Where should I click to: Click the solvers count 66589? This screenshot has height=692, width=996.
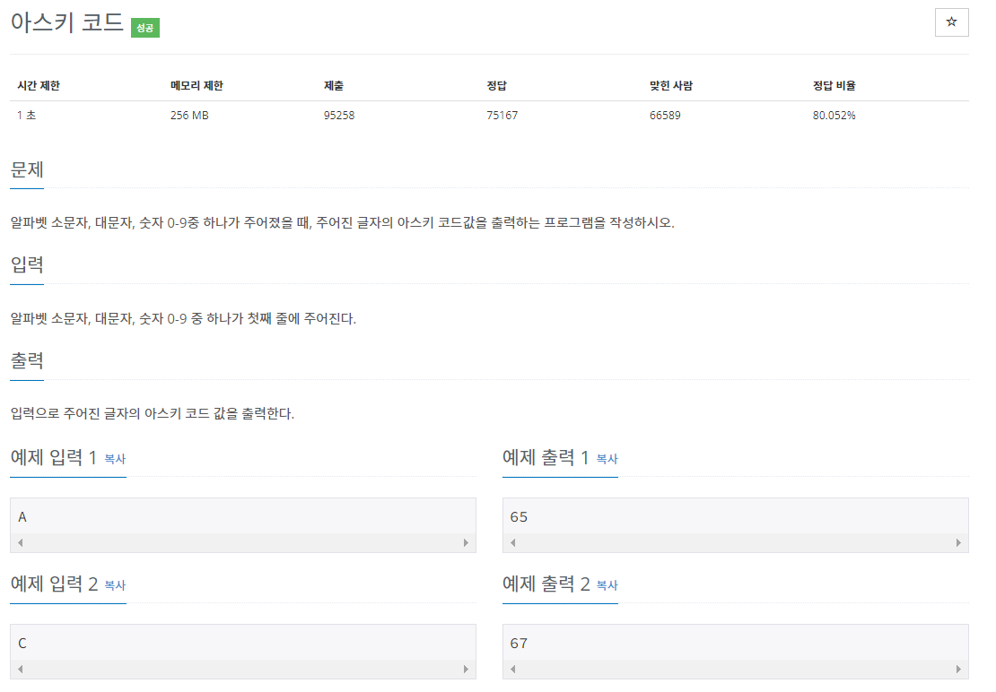point(665,115)
